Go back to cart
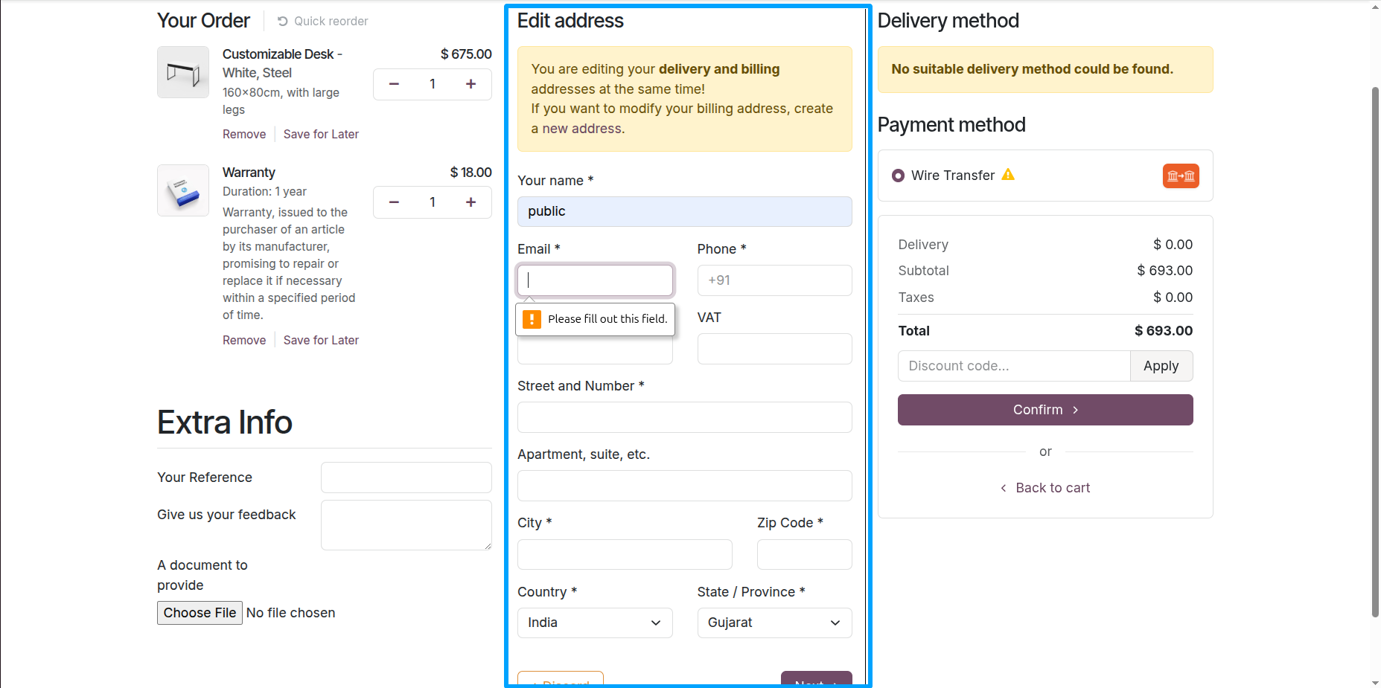1381x688 pixels. coord(1045,488)
